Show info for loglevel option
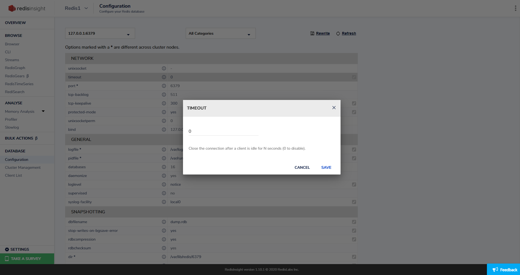Screen dimensions: 520x275 click(164, 184)
